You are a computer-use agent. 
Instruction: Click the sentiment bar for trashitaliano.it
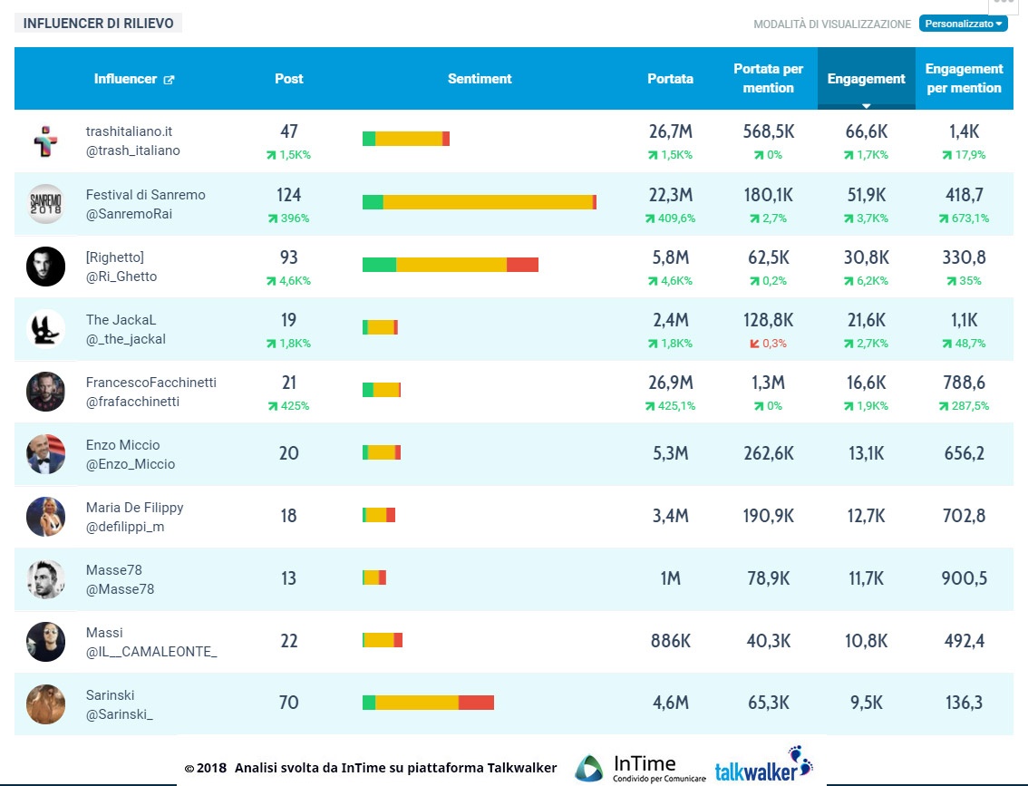(x=406, y=139)
